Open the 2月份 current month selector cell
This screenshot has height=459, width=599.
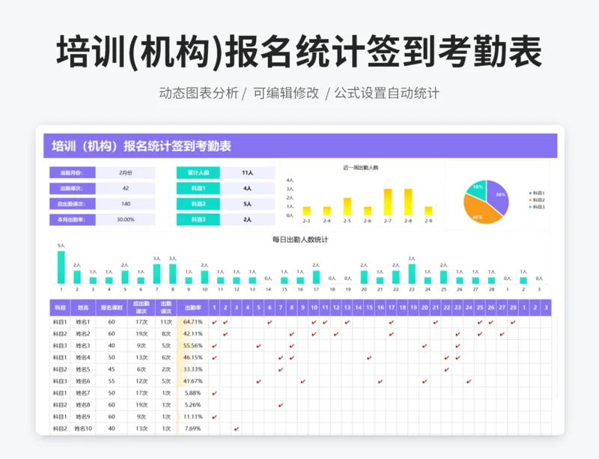tap(125, 172)
